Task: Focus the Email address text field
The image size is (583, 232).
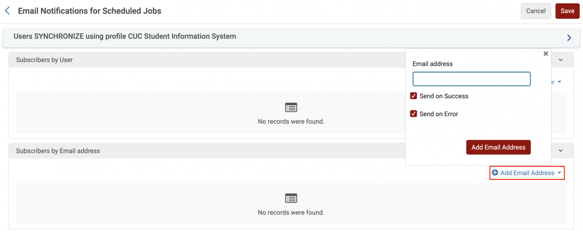Action: click(x=471, y=79)
